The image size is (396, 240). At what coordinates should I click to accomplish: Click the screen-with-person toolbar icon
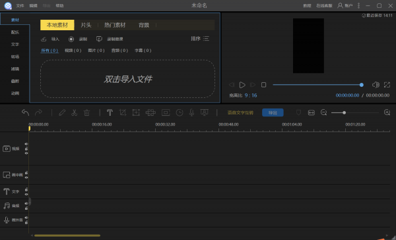[205, 112]
